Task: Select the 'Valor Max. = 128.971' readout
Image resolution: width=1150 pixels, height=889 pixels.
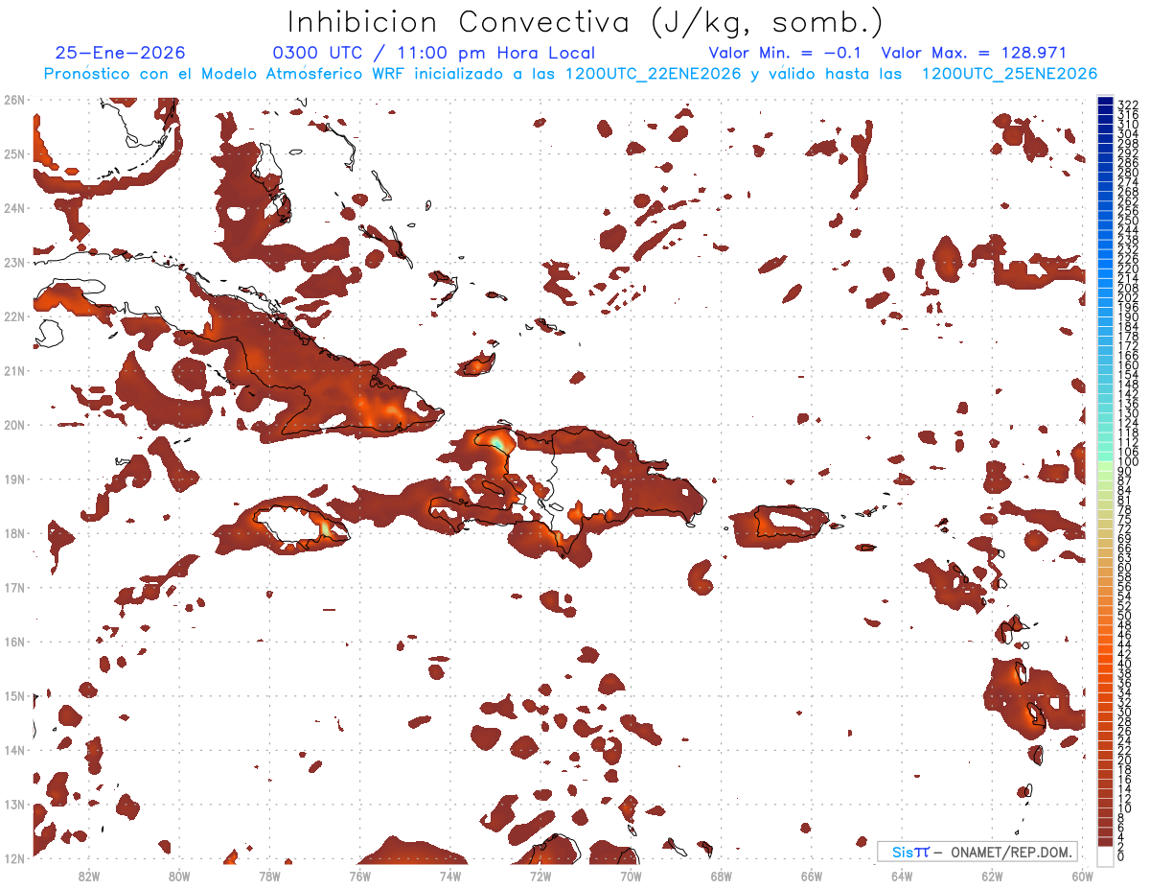Action: coord(974,53)
